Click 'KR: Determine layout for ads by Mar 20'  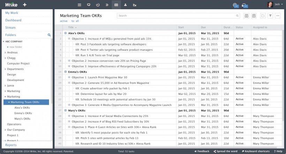(101, 94)
